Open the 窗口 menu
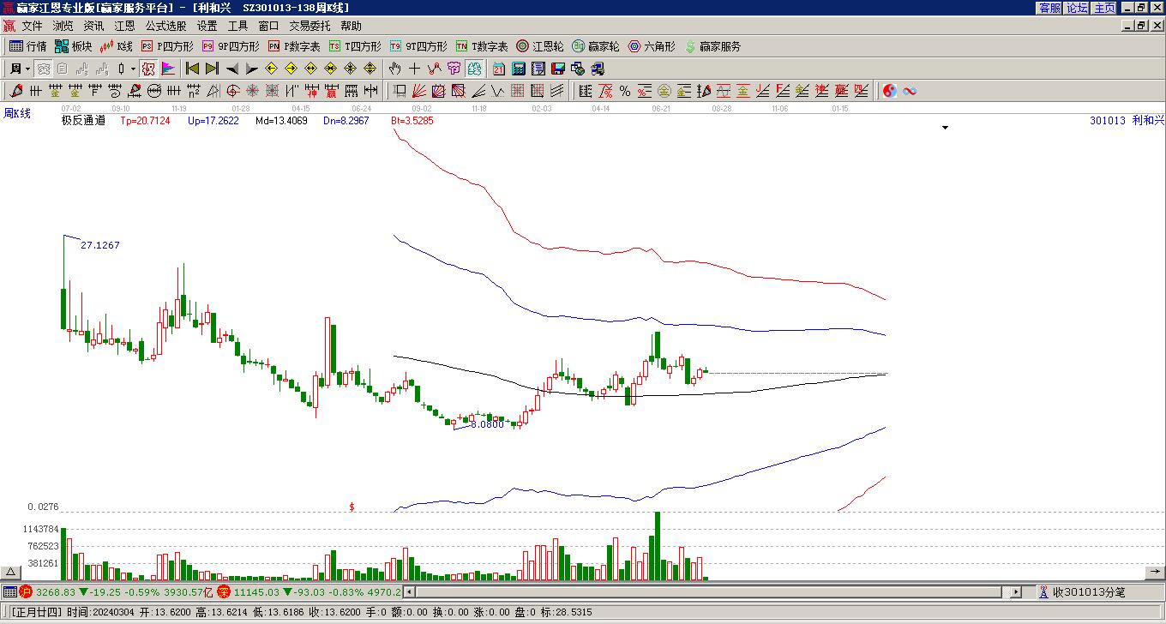The height and width of the screenshot is (624, 1166). tap(268, 26)
